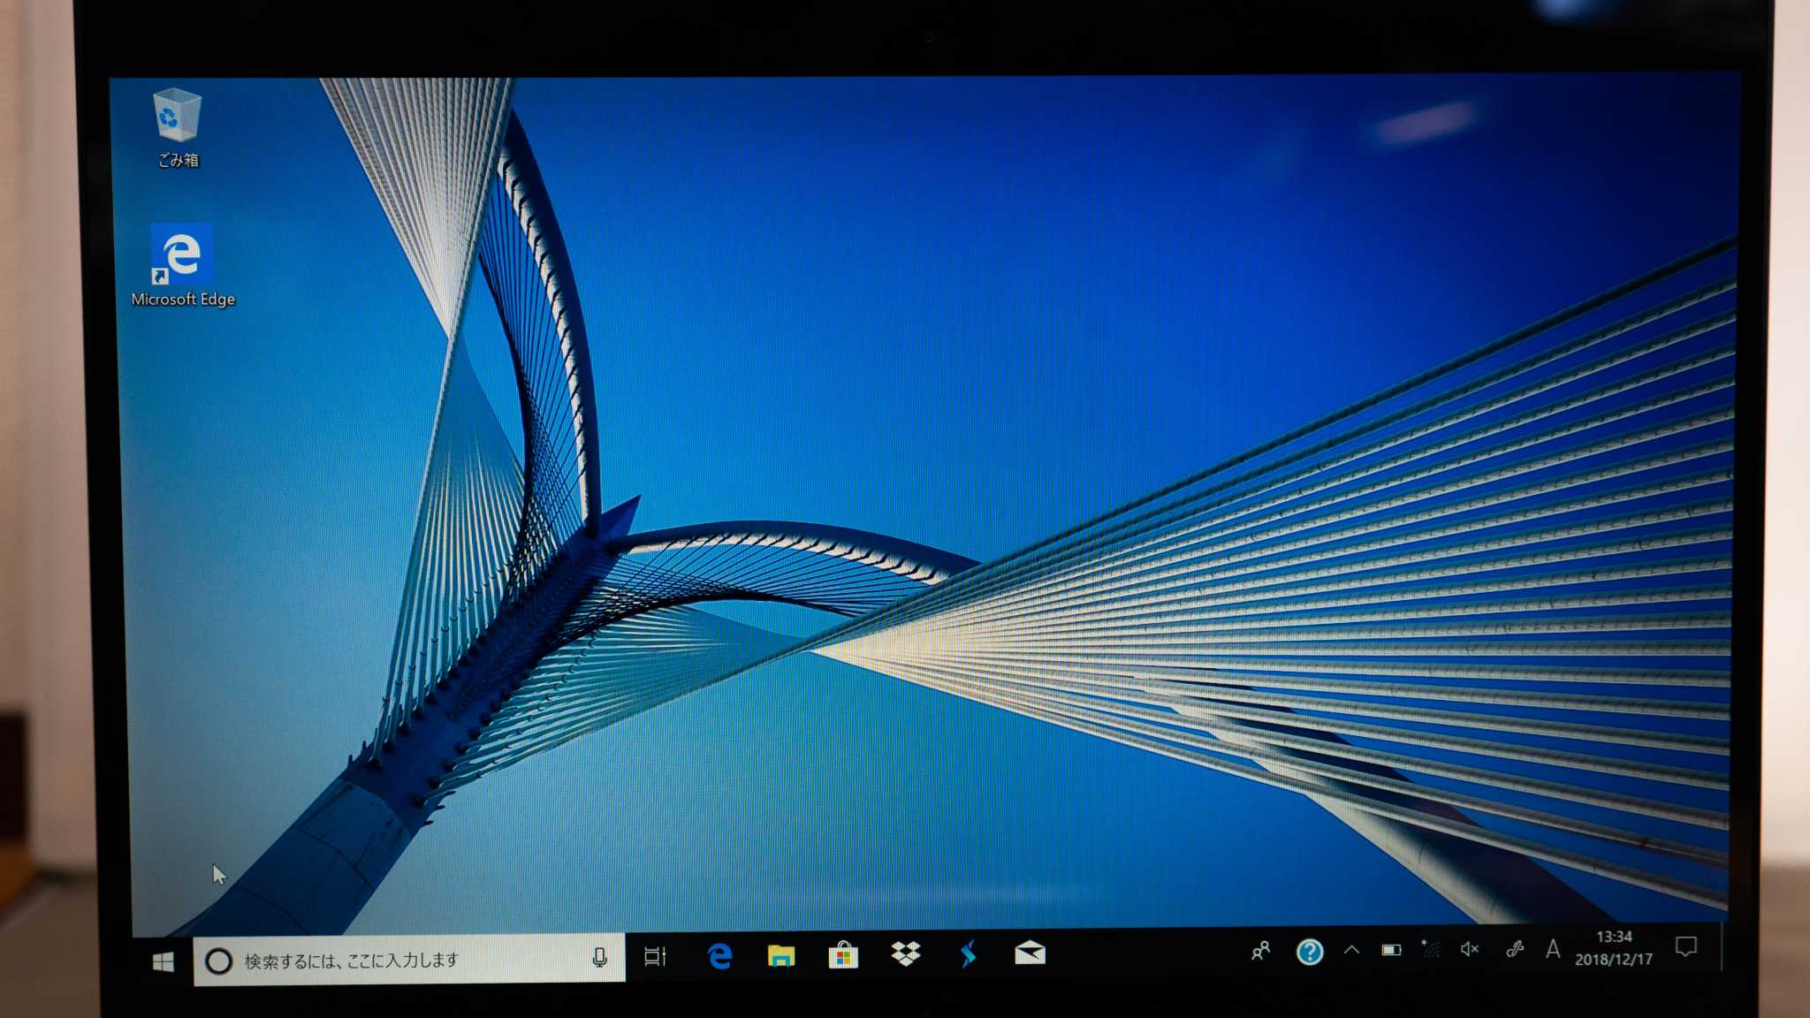Open File Explorer from the taskbar
Viewport: 1810px width, 1018px height.
781,955
